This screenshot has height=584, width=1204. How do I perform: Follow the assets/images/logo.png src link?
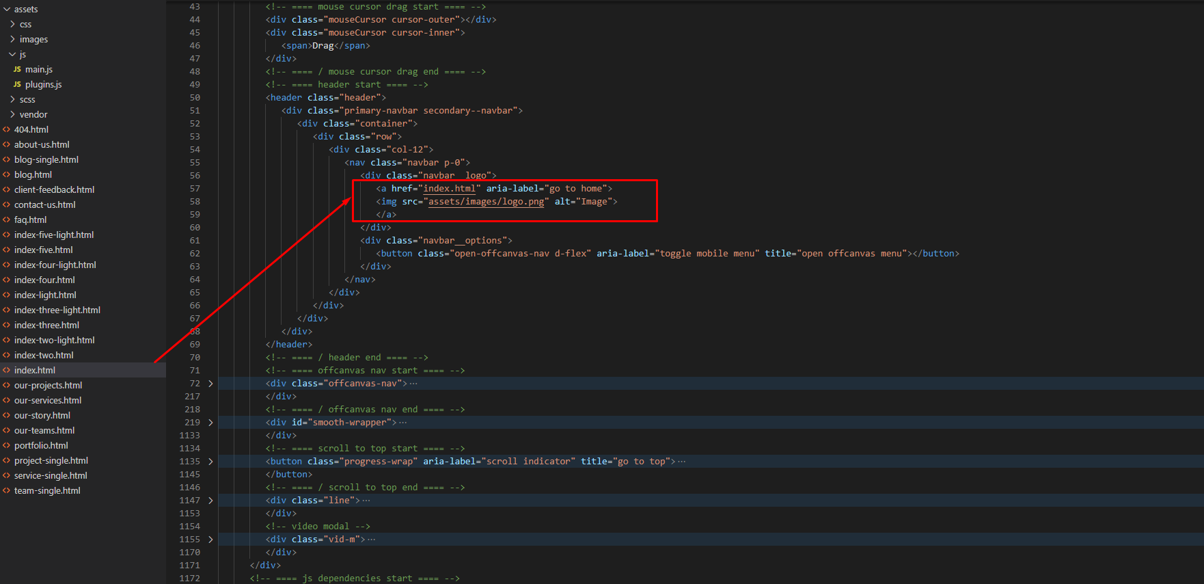tap(486, 202)
